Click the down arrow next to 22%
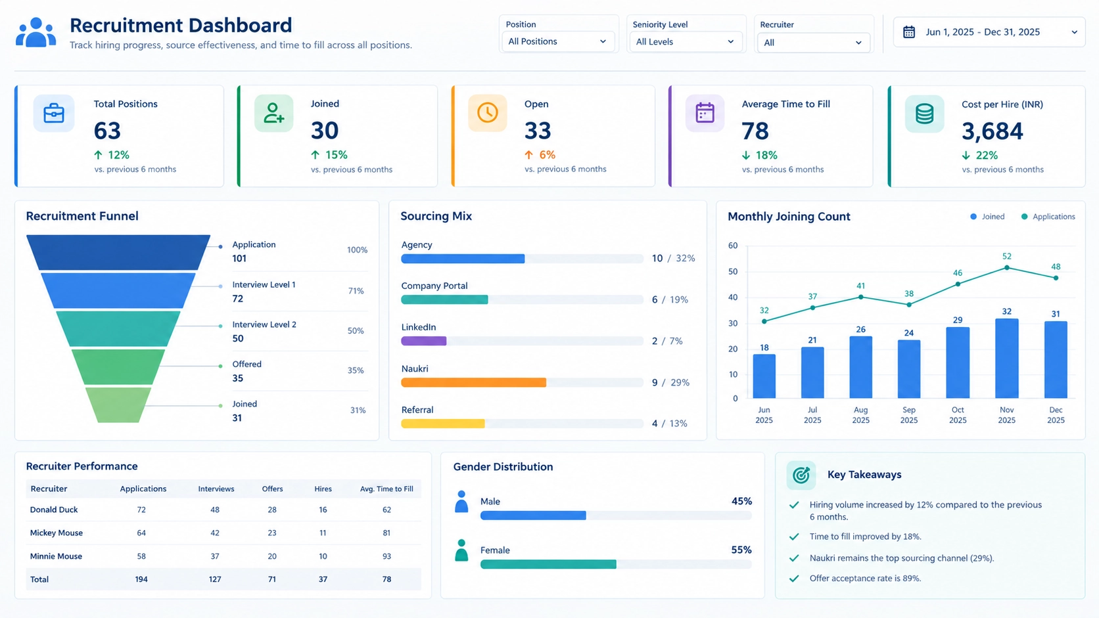This screenshot has height=618, width=1099. (x=966, y=156)
